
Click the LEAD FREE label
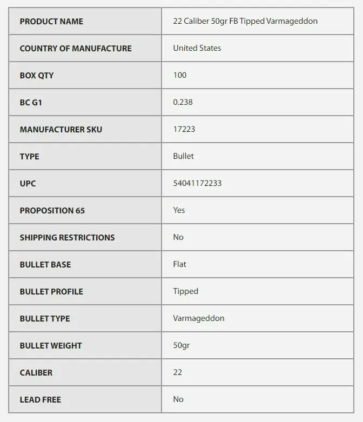[x=41, y=400]
